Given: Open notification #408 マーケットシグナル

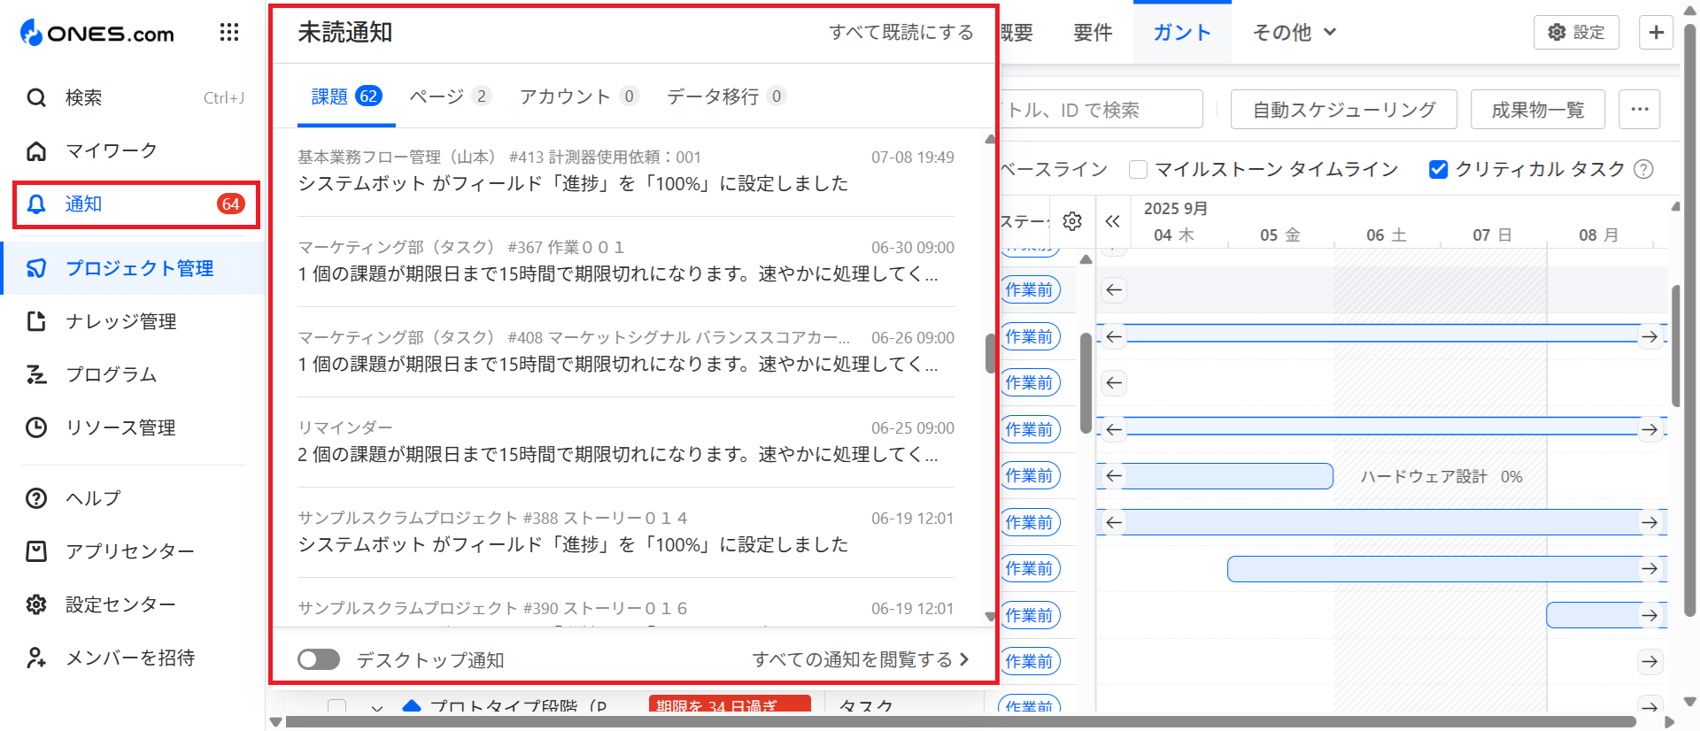Looking at the screenshot, I should (626, 351).
